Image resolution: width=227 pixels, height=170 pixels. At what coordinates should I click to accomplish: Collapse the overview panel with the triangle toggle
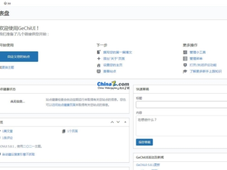click(x=125, y=122)
